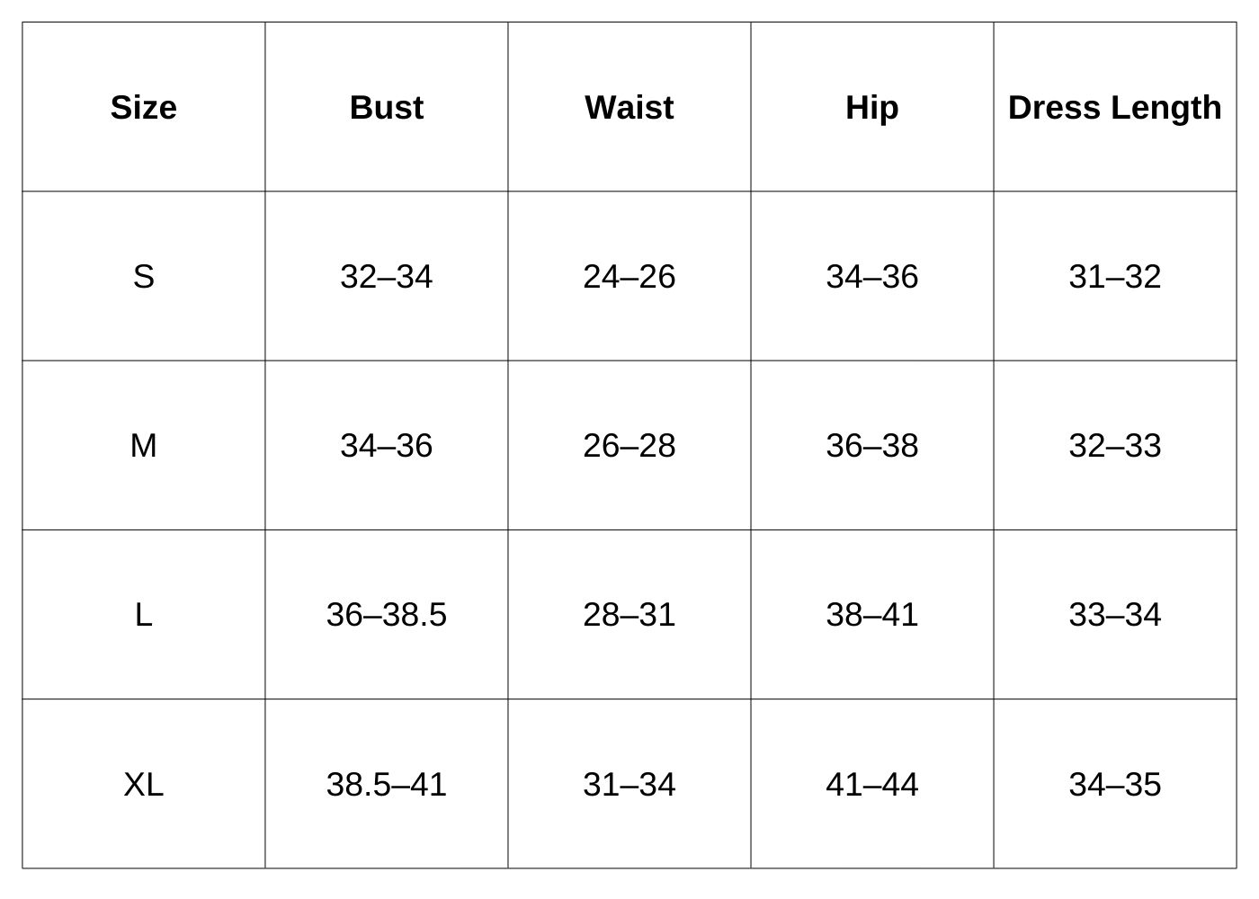Click dress length 34–35 cell
1259x899 pixels.
click(x=1115, y=785)
